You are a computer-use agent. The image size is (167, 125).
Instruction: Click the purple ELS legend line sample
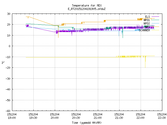click(x=155, y=17)
